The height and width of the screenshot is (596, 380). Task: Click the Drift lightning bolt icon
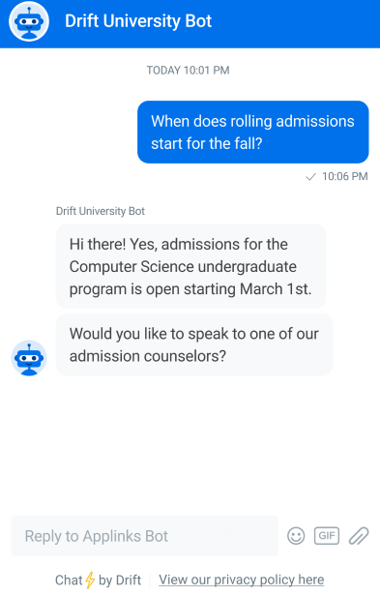coord(90,581)
